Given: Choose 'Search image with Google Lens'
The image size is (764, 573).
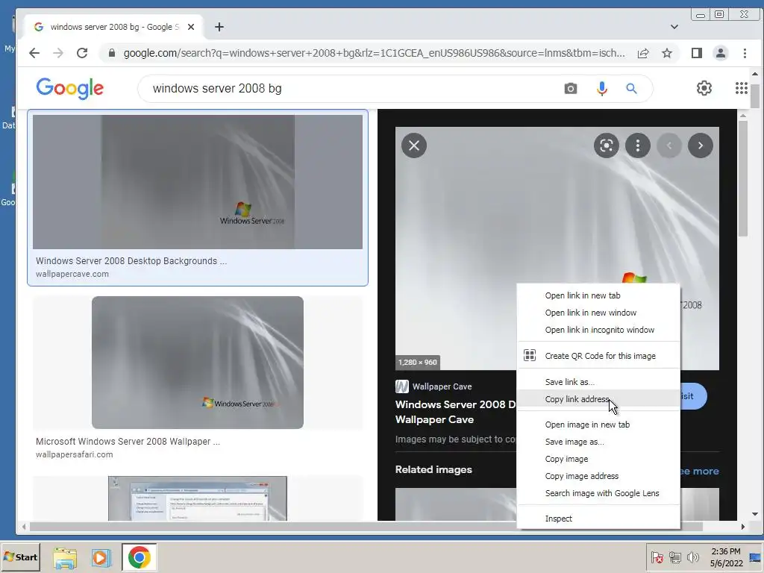Looking at the screenshot, I should 598,493.
